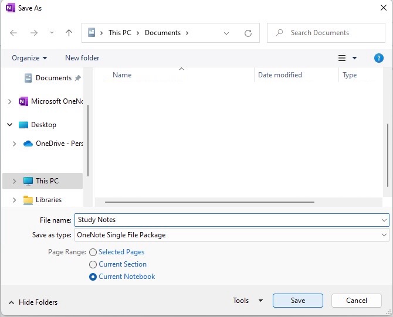Select the Current Section radio button
Image resolution: width=393 pixels, height=317 pixels.
click(93, 264)
